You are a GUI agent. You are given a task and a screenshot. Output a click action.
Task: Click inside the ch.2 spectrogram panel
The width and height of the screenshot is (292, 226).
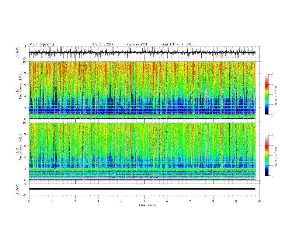[142, 151]
